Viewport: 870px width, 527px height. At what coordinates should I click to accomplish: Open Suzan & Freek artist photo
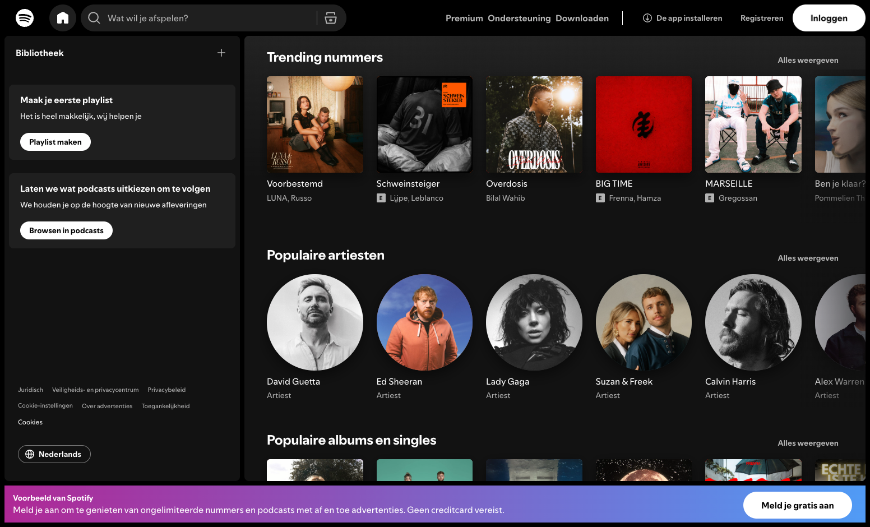coord(644,322)
